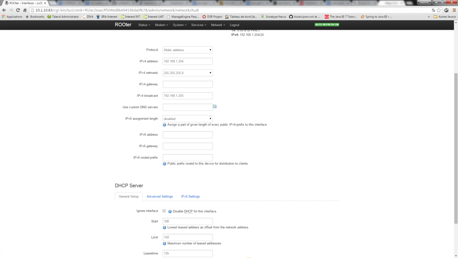Screen dimensions: 458x258
Task: Open the Network menu in navbar
Action: pos(218,25)
